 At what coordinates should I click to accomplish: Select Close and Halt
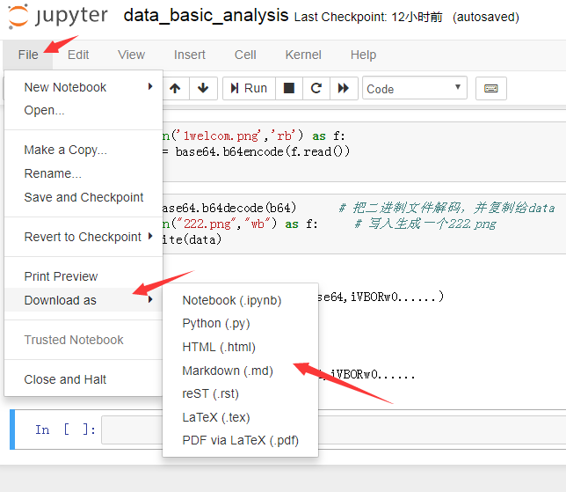(65, 379)
